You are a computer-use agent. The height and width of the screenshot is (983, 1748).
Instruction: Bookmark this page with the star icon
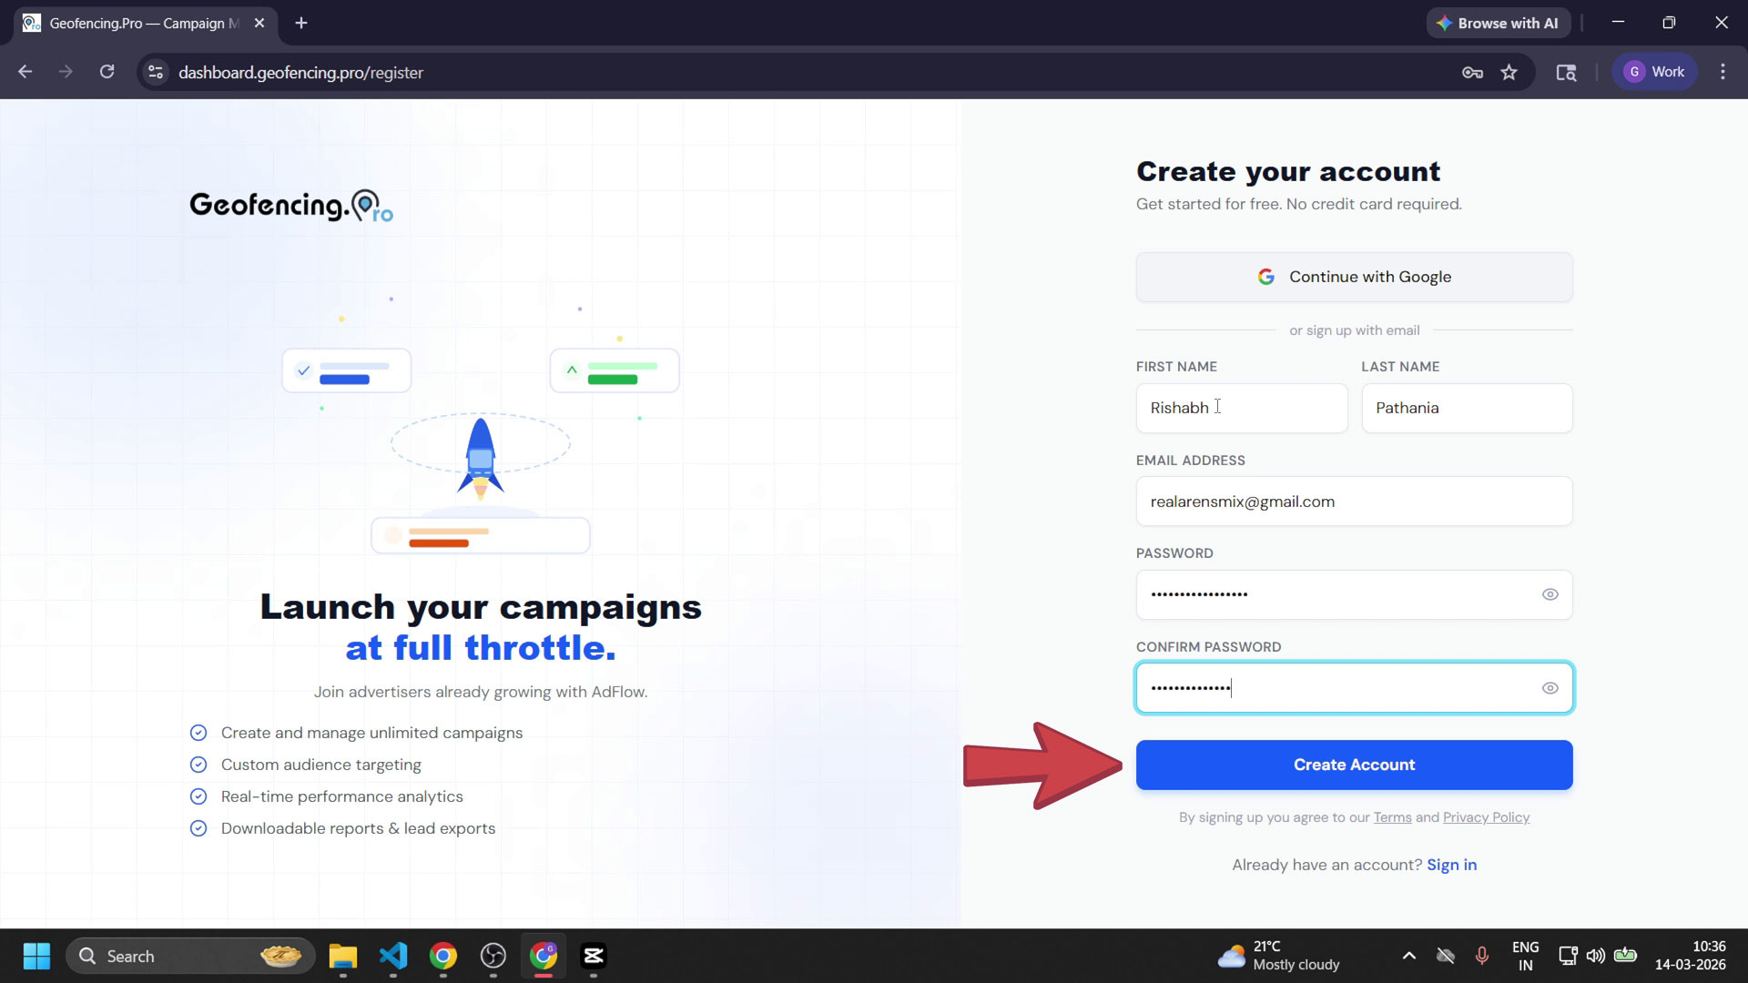pos(1509,72)
